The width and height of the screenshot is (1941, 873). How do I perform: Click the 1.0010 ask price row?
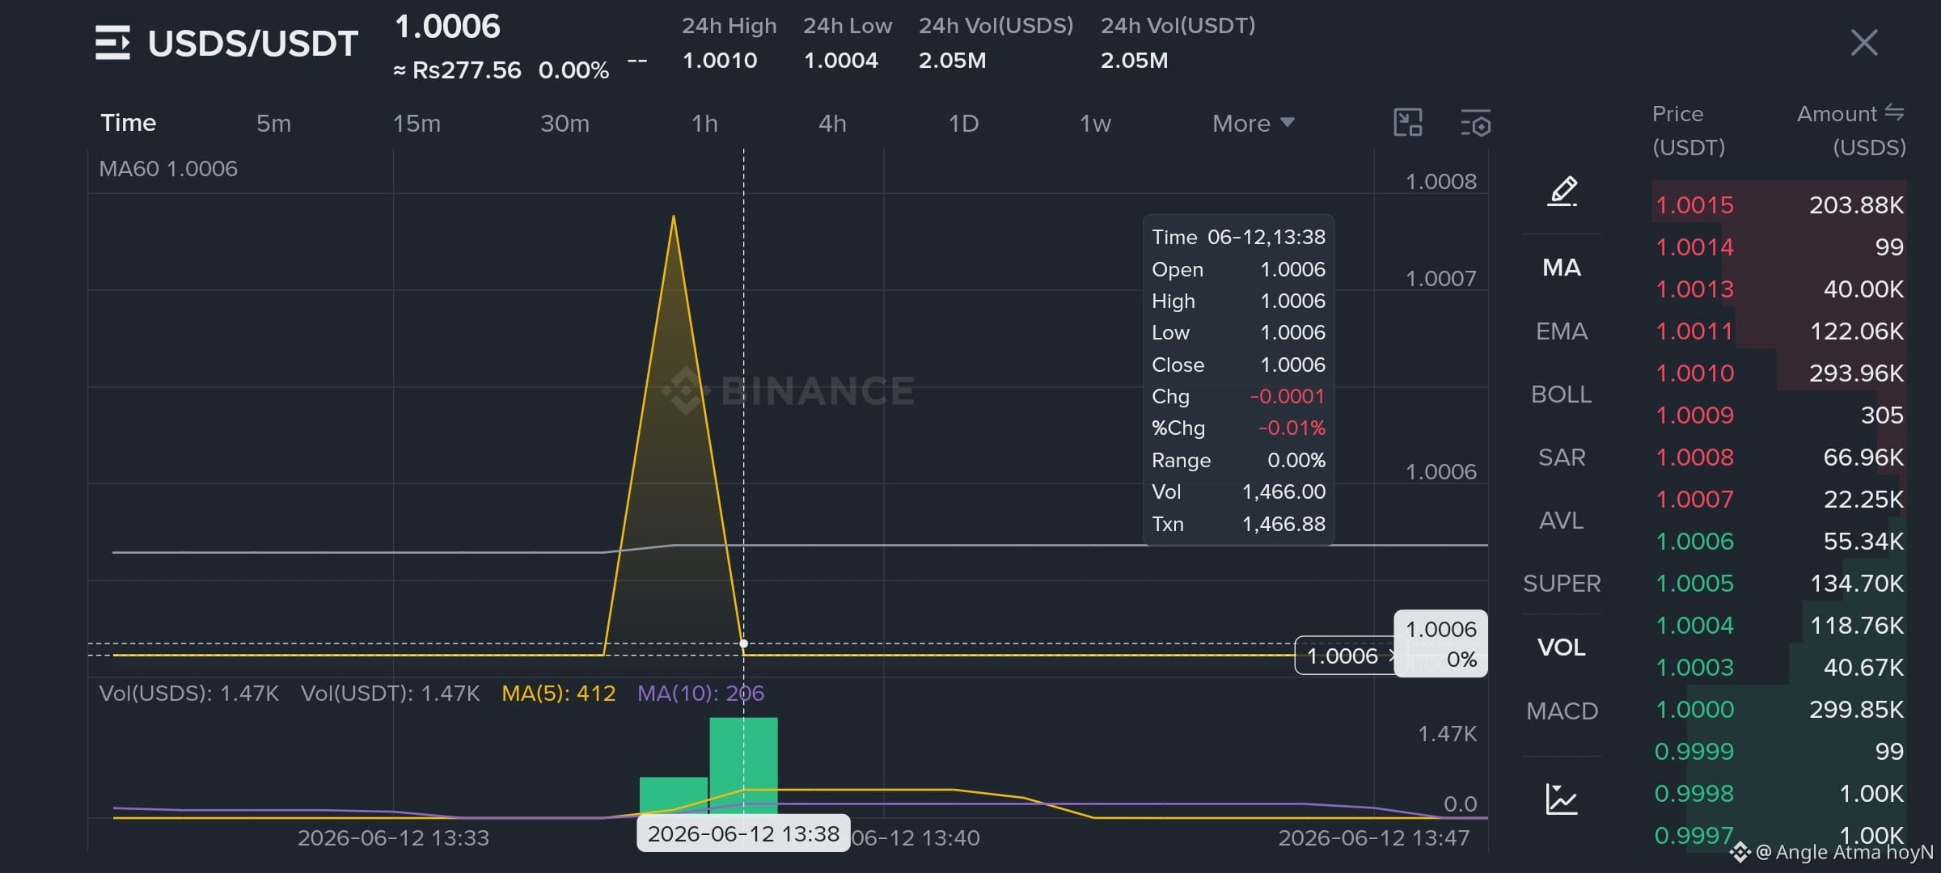tap(1779, 373)
